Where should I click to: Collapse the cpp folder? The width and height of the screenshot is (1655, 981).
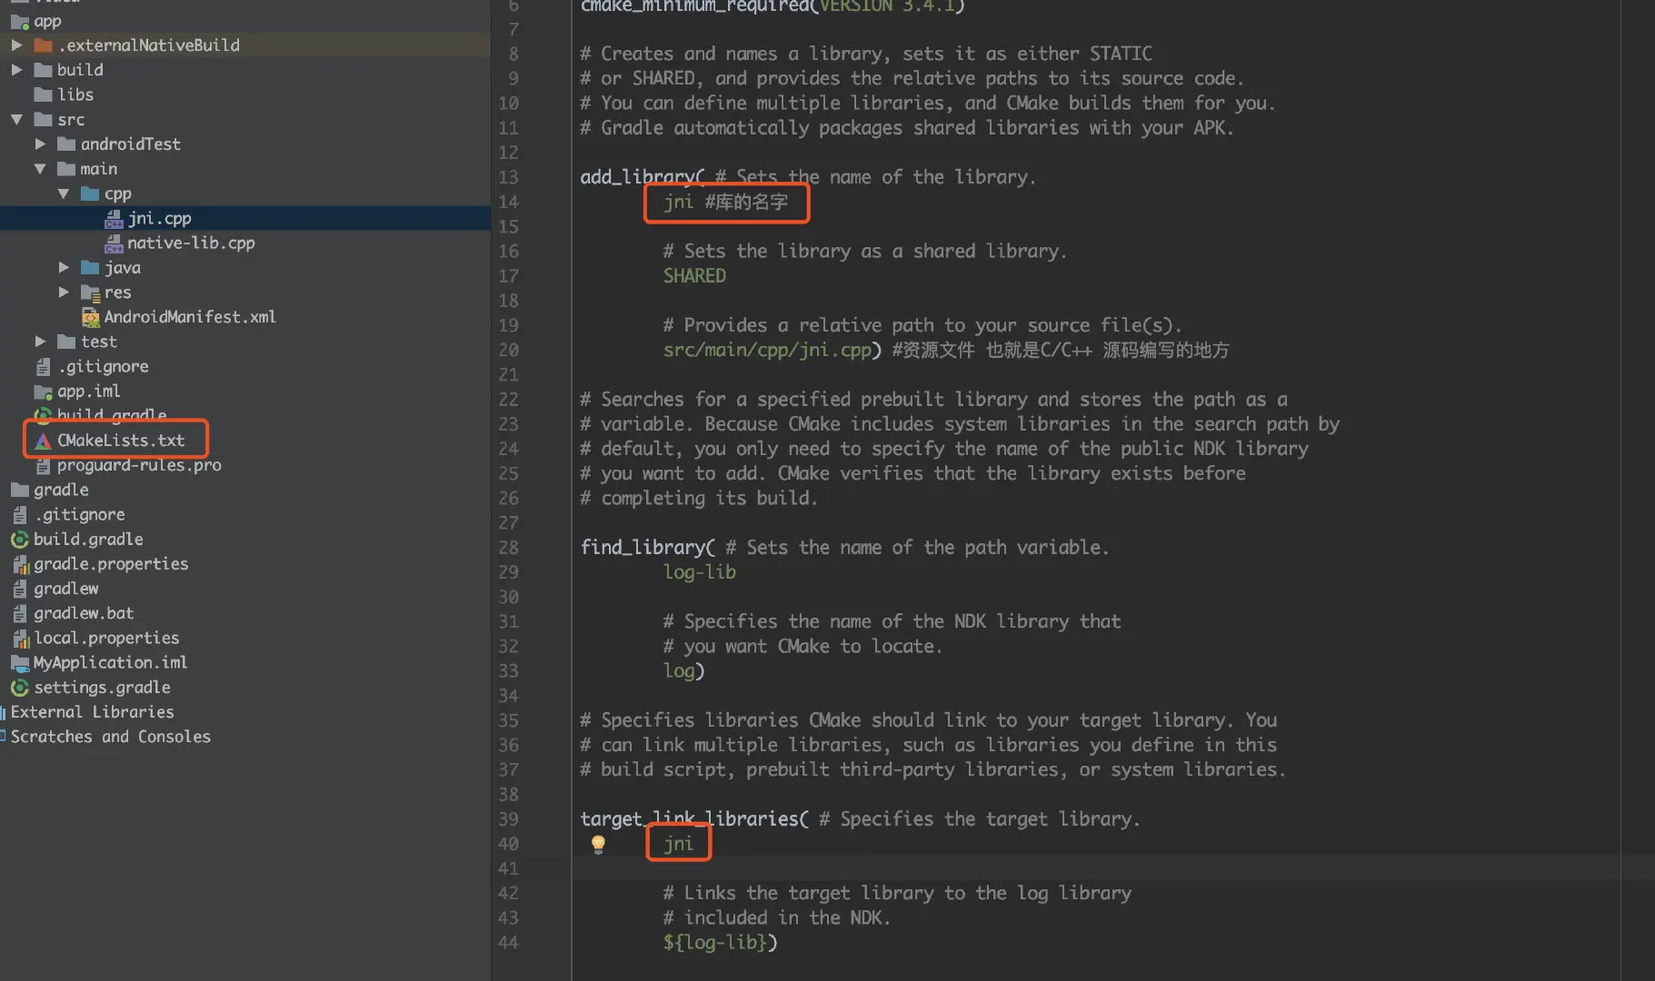click(64, 193)
